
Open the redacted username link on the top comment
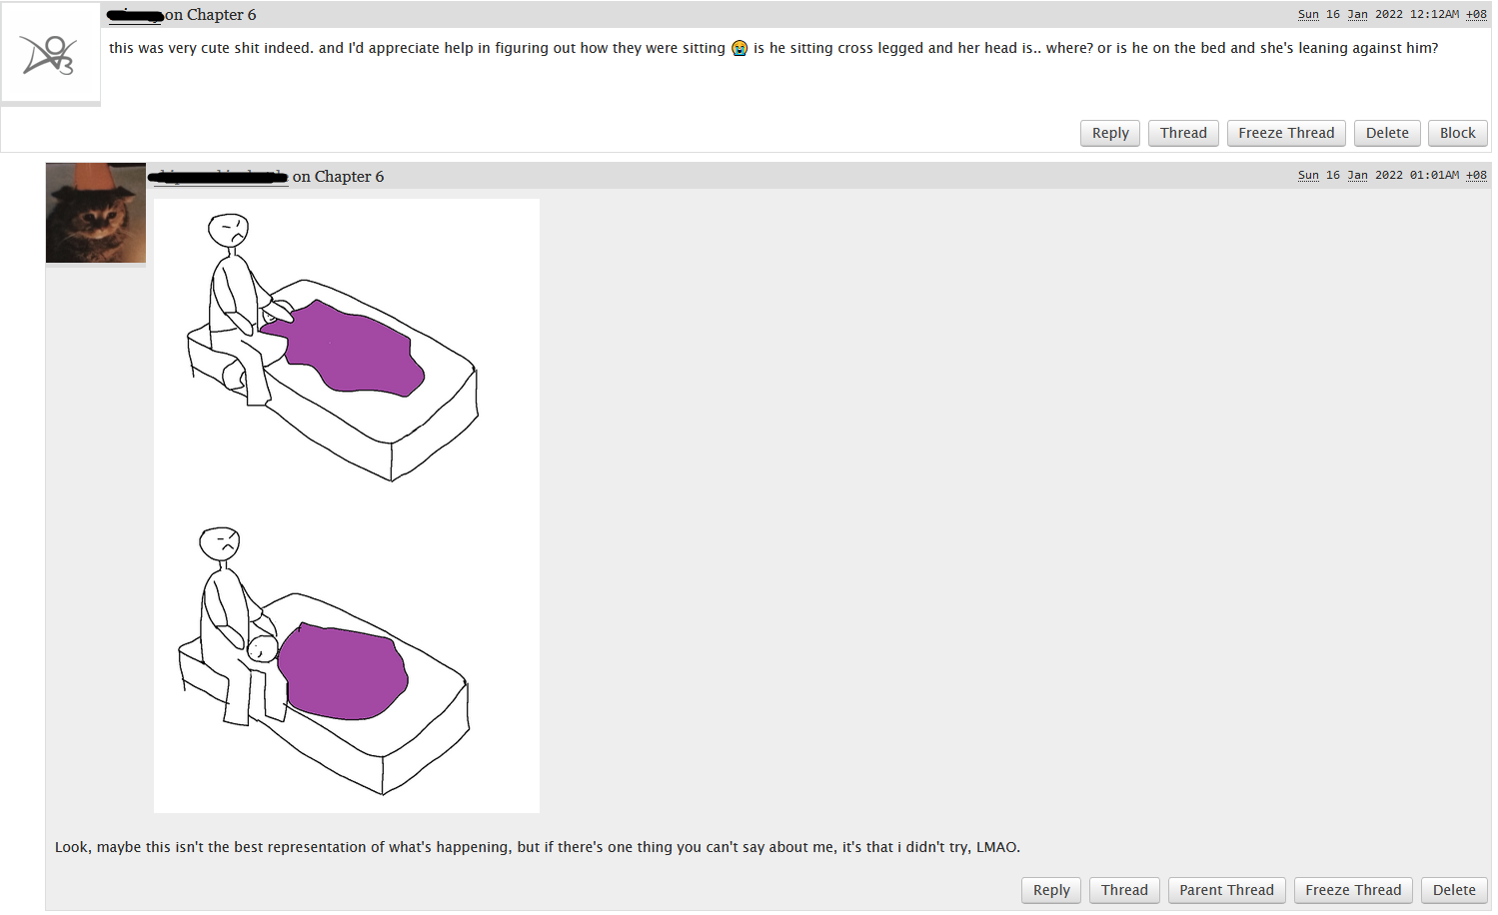[x=135, y=16]
